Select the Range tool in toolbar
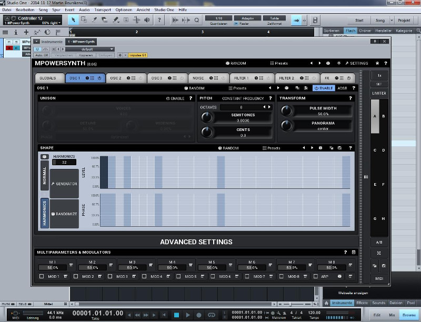 point(84,20)
